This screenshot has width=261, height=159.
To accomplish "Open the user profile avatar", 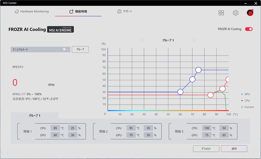I will tap(250, 13).
